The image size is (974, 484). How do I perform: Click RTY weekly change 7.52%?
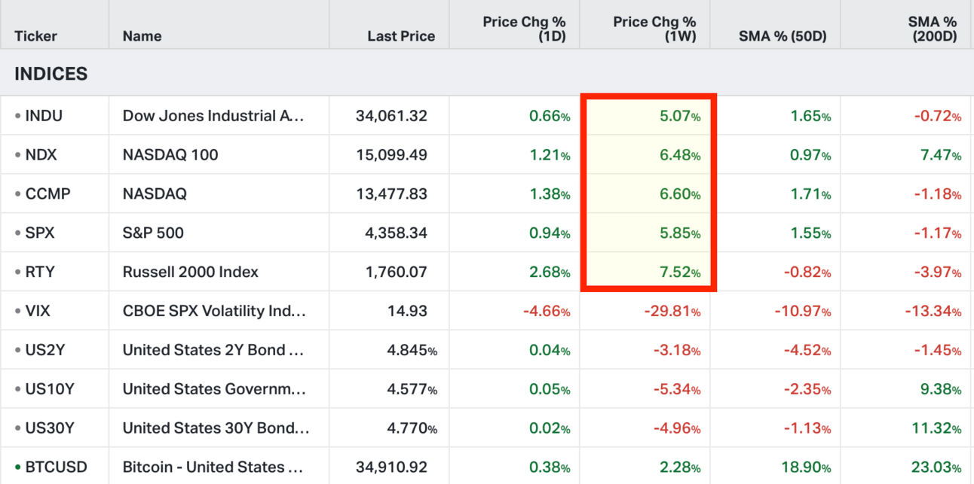680,272
